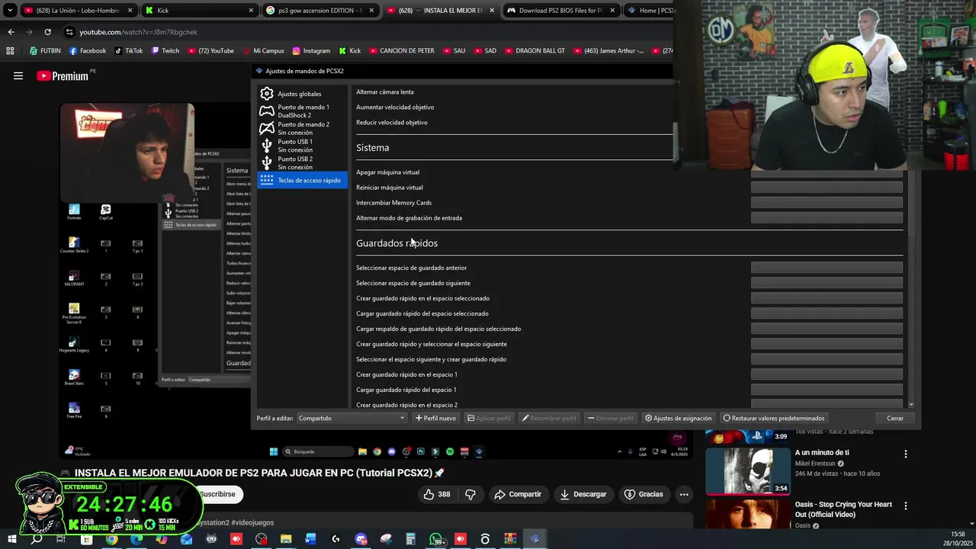Click the hotkey list scroll-down arrow

[x=910, y=405]
